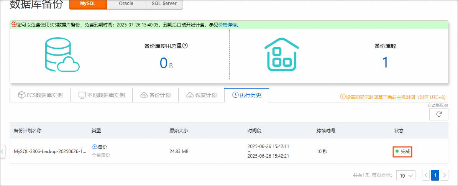
Task: Go to the previous page arrow
Action: pyautogui.click(x=426, y=175)
